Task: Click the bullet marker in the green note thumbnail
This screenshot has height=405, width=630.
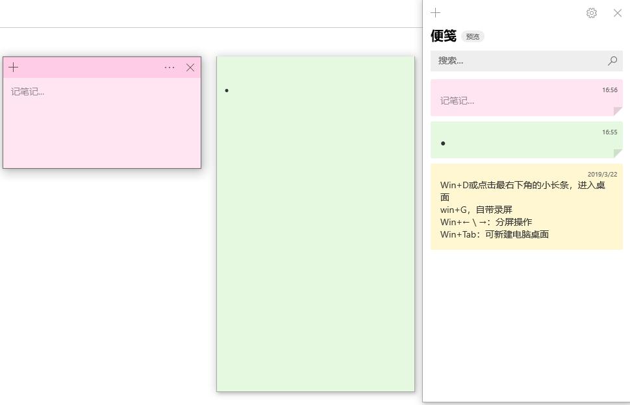Action: coord(443,143)
